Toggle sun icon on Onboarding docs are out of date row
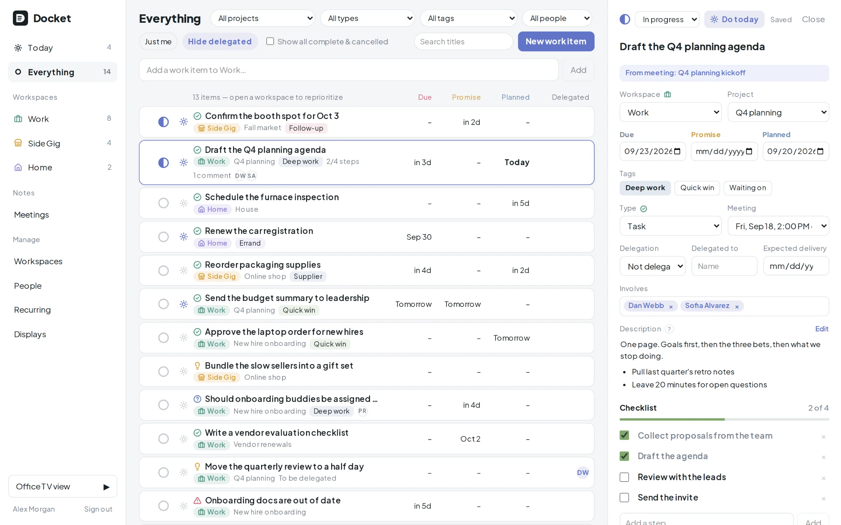Viewport: 841px width, 525px height. tap(184, 506)
